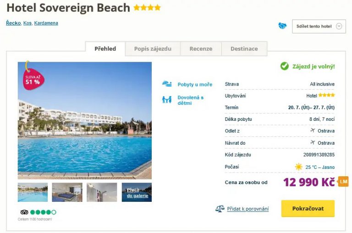This screenshot has height=233, width=352.
Task: Click the comparison scales icon
Action: (220, 209)
